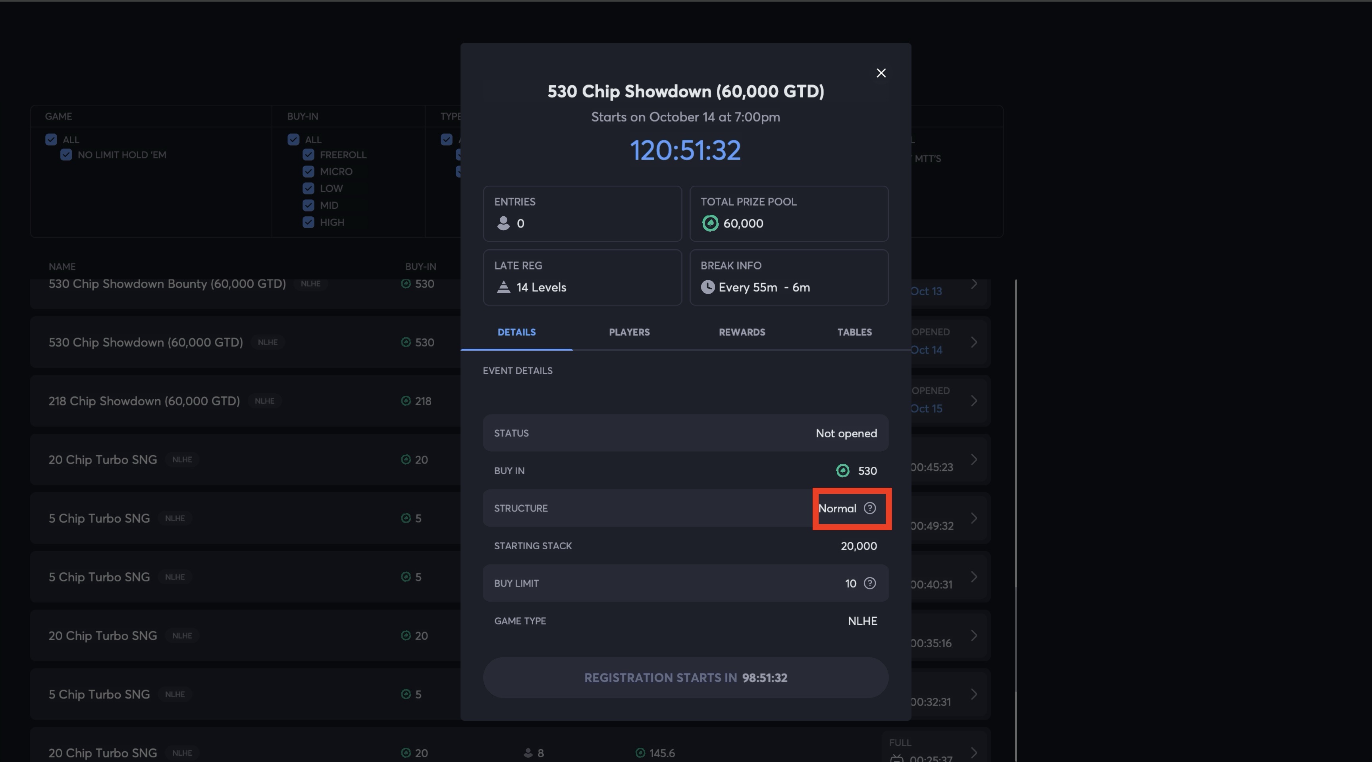Viewport: 1372px width, 762px height.
Task: Click the Total Prize Pool chip icon
Action: click(710, 223)
